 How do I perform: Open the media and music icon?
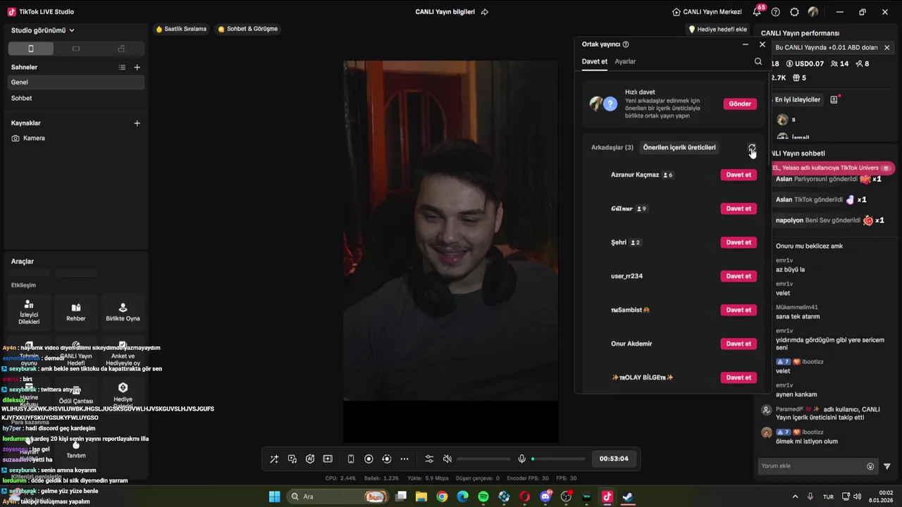(x=292, y=459)
